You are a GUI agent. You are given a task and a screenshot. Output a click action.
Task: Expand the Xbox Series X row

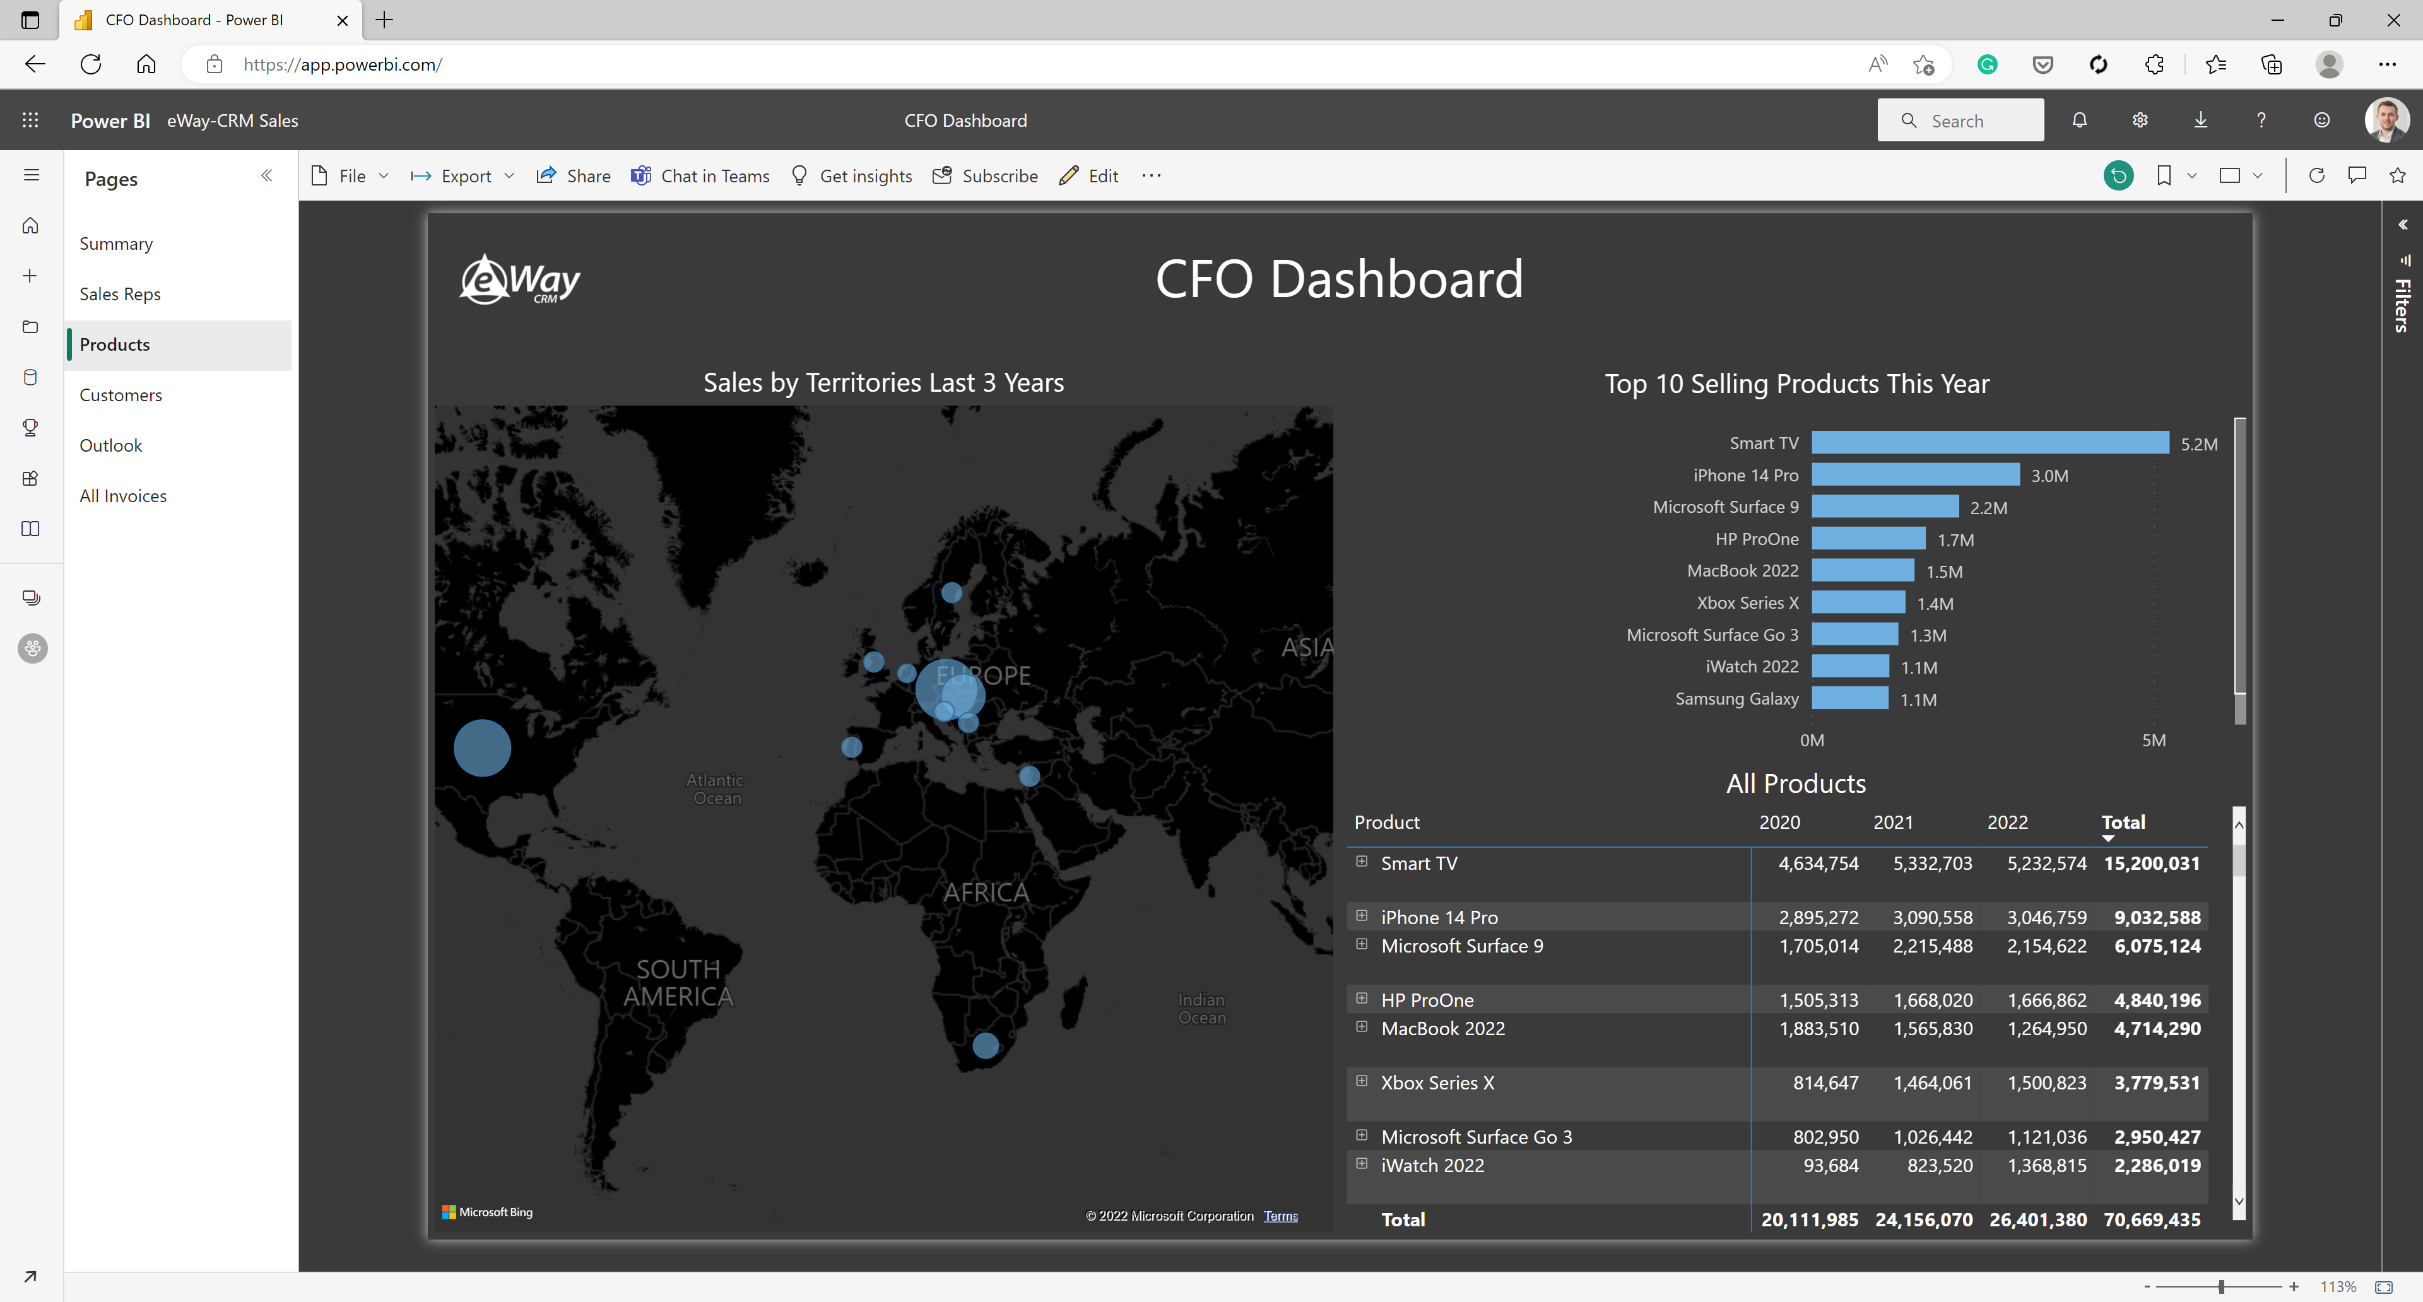pyautogui.click(x=1361, y=1081)
